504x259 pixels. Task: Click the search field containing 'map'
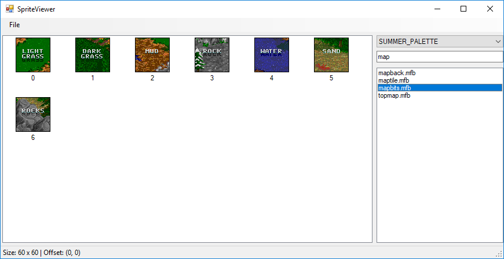point(440,57)
